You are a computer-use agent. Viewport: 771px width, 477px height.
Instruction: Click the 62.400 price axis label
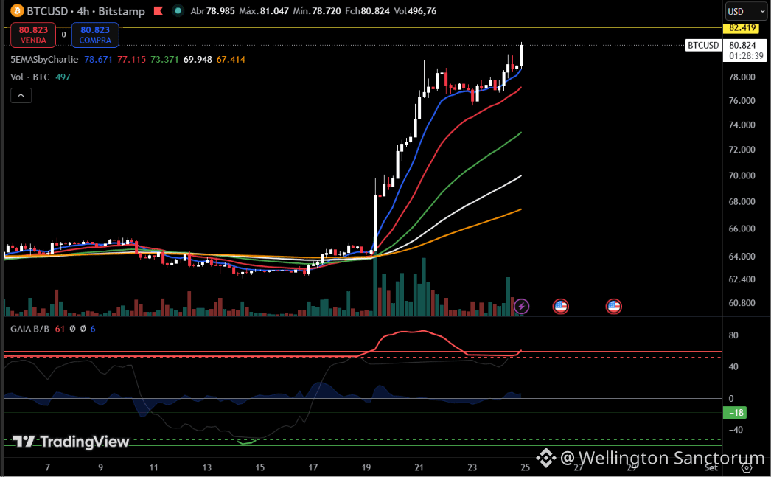tap(742, 279)
